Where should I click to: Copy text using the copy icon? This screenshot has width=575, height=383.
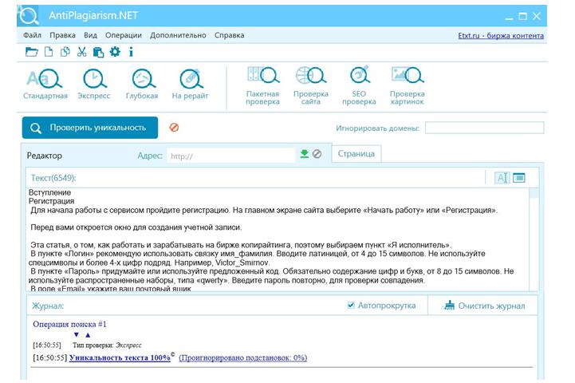pyautogui.click(x=65, y=52)
